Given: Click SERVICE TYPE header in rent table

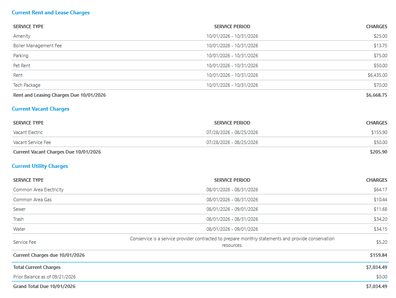Looking at the screenshot, I should click(x=28, y=26).
